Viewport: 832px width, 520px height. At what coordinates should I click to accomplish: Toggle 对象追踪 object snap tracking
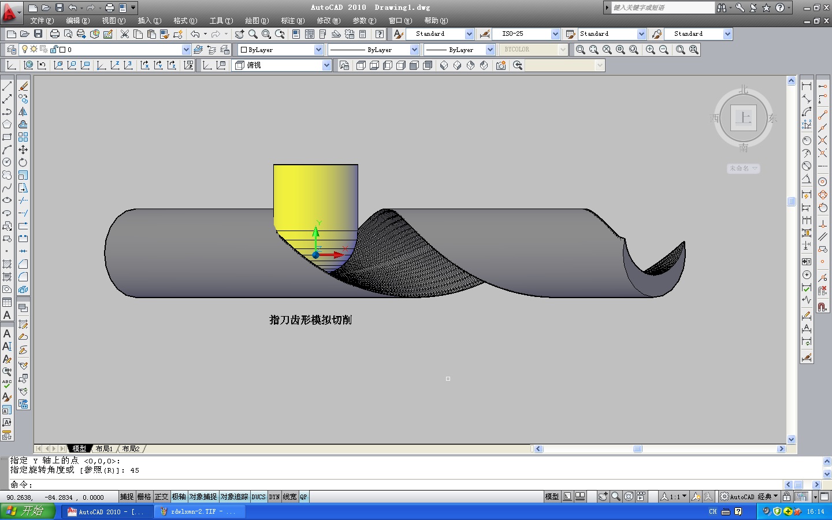pyautogui.click(x=234, y=497)
